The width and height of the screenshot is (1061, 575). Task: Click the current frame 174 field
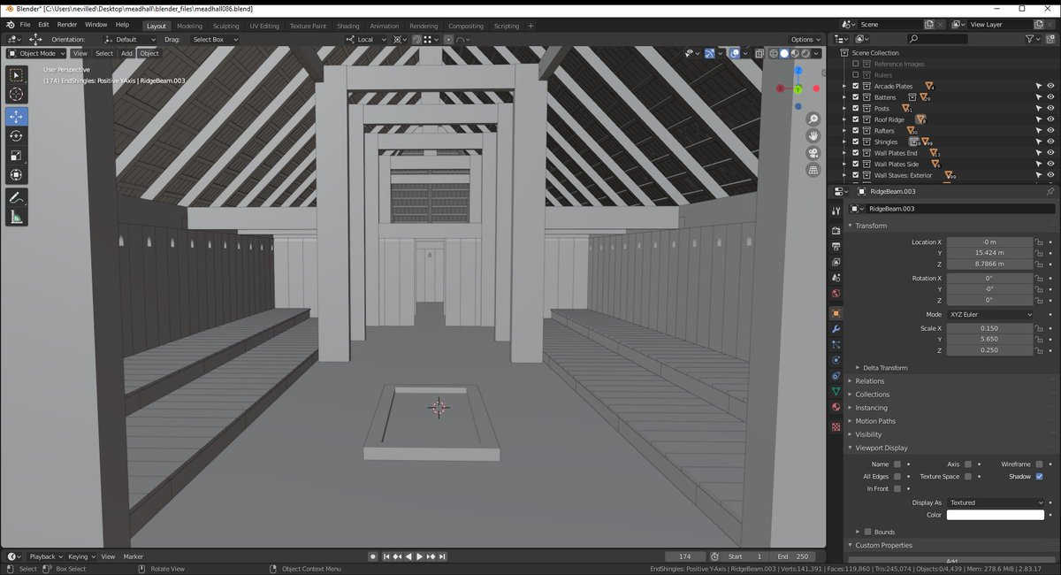685,556
